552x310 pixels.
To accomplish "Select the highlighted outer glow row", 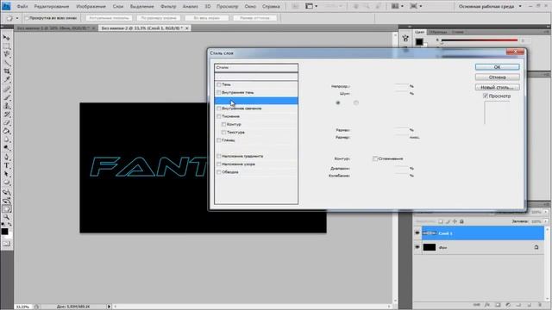I will (x=256, y=101).
